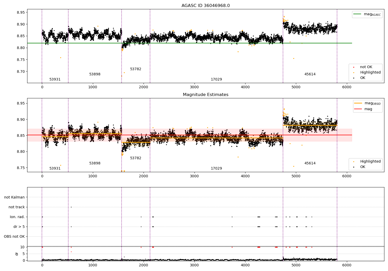Click obsid label 53931 in middle plot

pos(55,169)
